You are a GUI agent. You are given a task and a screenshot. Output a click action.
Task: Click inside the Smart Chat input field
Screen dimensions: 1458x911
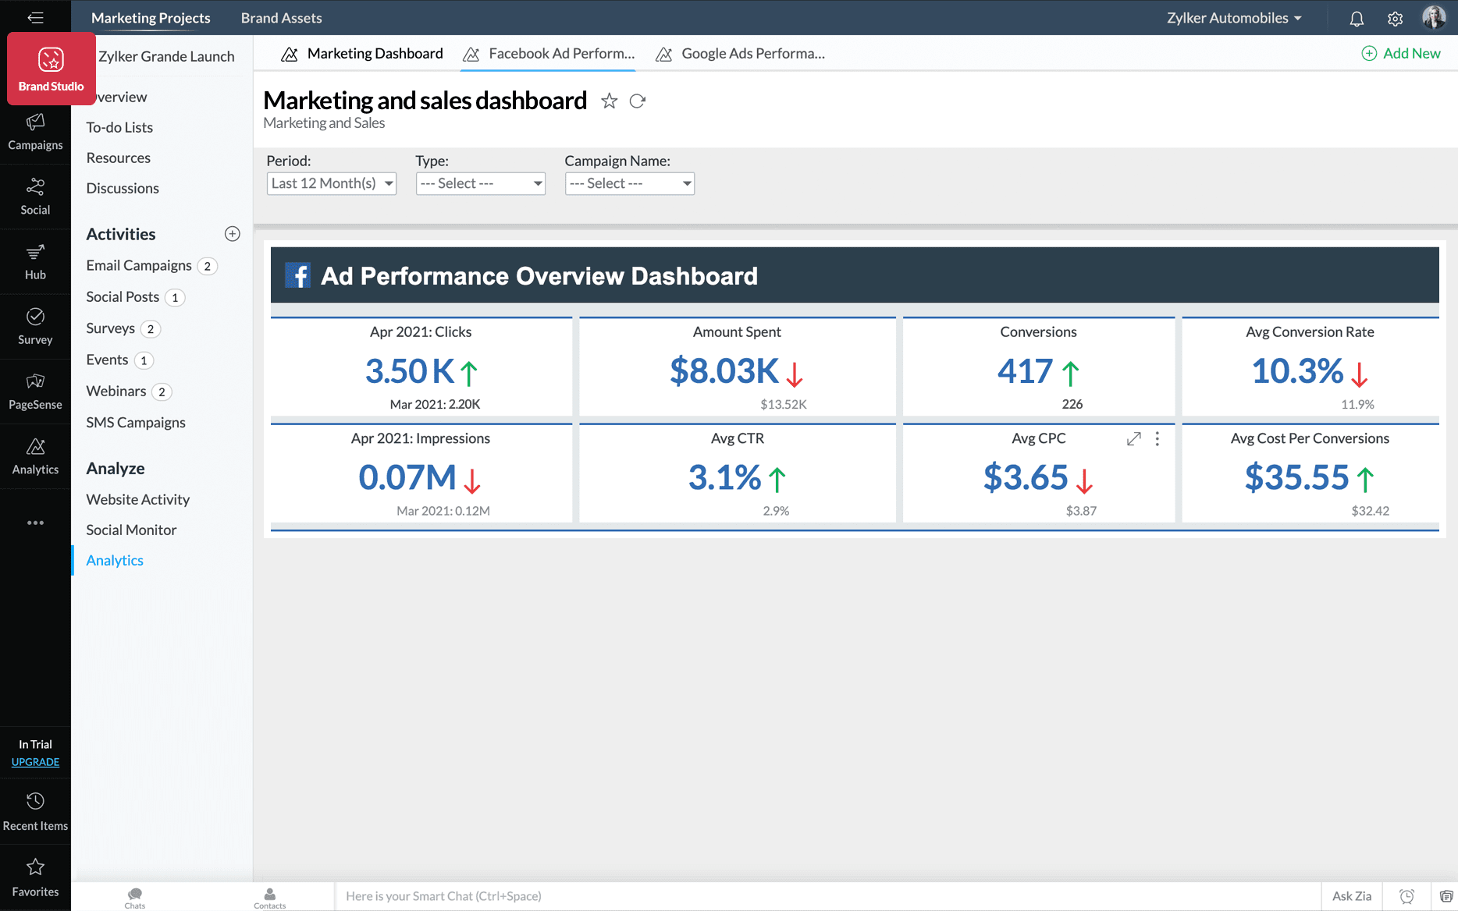(x=546, y=895)
